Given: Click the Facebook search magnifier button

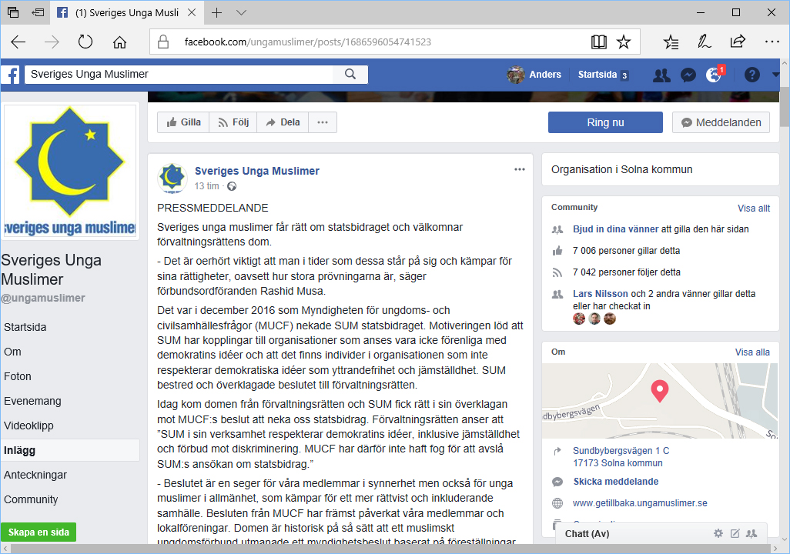Looking at the screenshot, I should click(x=350, y=75).
